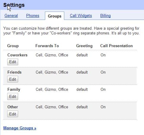Open the General settings tab

(11, 16)
